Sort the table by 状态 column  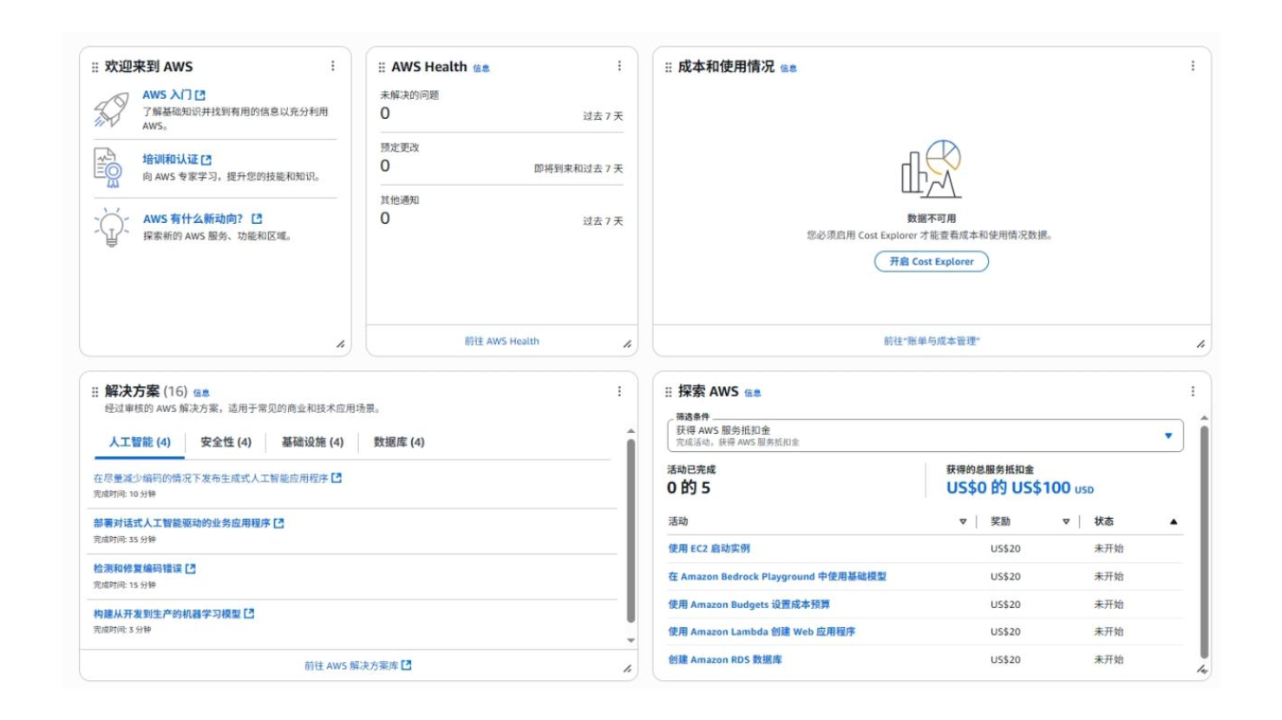click(x=1174, y=521)
